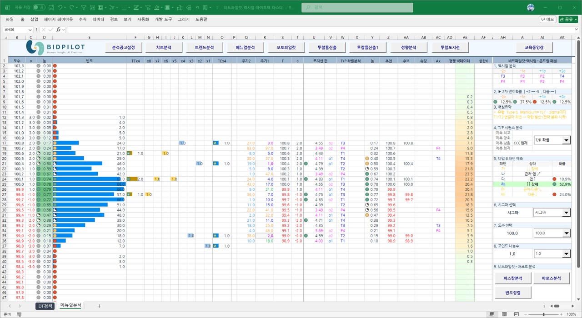Open the 페이지 레이아웃 ribbon tab
Image resolution: width=582 pixels, height=318 pixels.
(58, 19)
